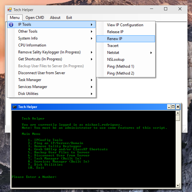Expand the Services Manager submenu
Viewport: 192px width, 192px height.
[51, 87]
